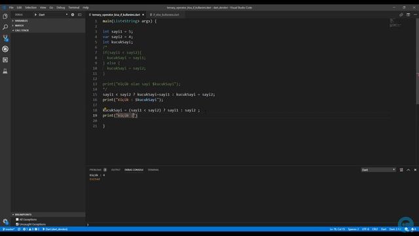
Task: Click the Ln, Col cursor position indicator
Action: point(337,229)
